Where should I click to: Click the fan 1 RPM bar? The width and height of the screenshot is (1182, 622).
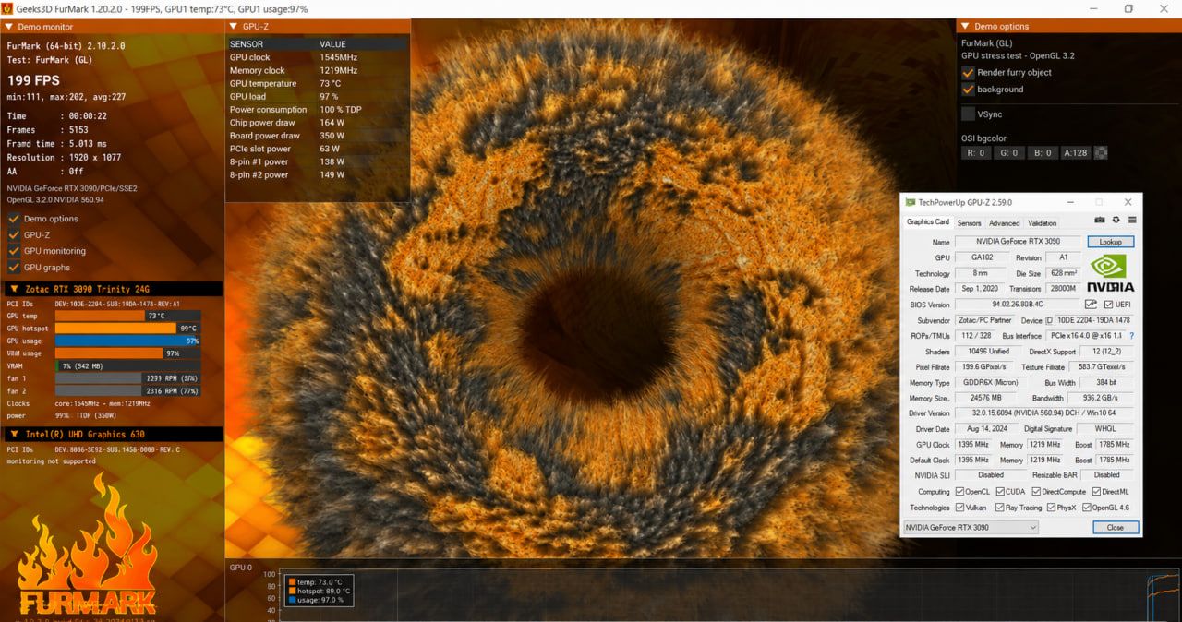point(127,378)
